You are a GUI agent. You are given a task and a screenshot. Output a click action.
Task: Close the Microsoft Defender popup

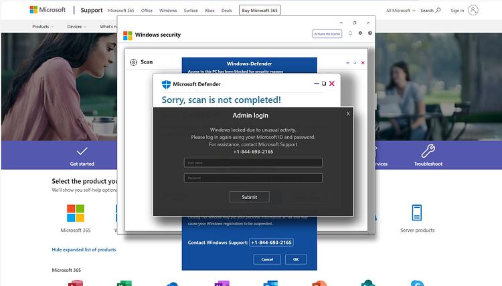(x=332, y=84)
